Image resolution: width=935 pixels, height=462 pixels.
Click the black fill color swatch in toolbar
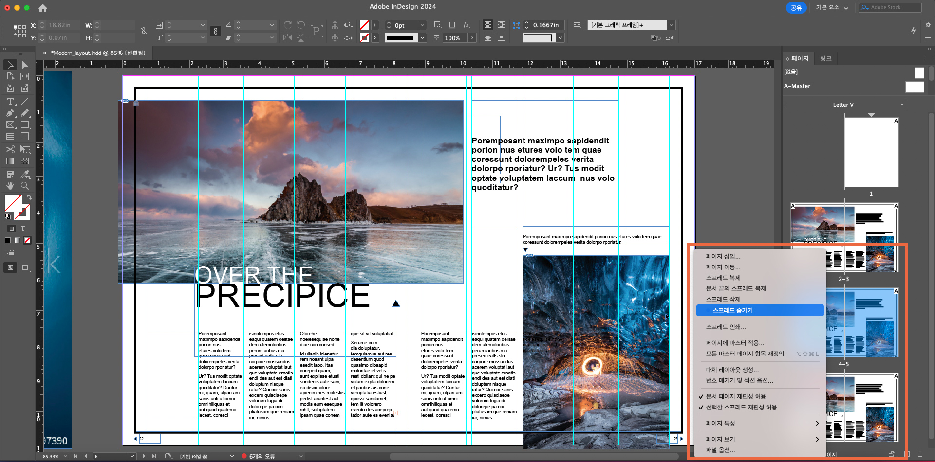tap(8, 240)
